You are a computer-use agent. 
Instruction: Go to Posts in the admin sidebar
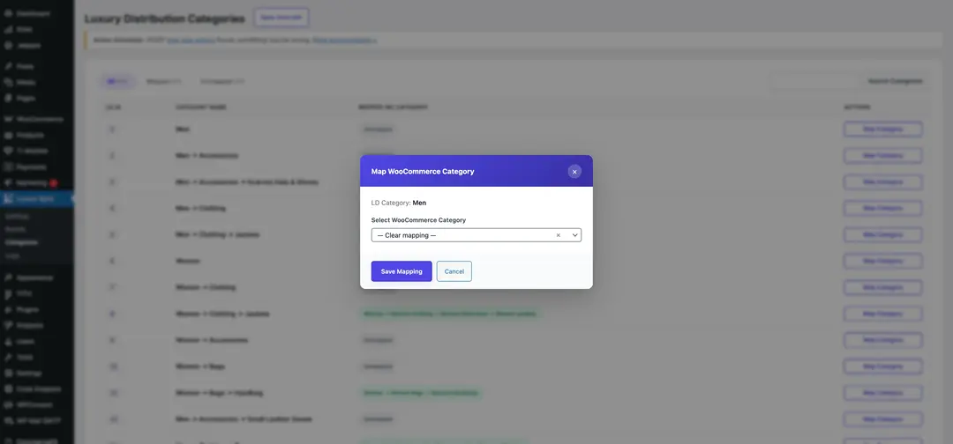point(25,66)
